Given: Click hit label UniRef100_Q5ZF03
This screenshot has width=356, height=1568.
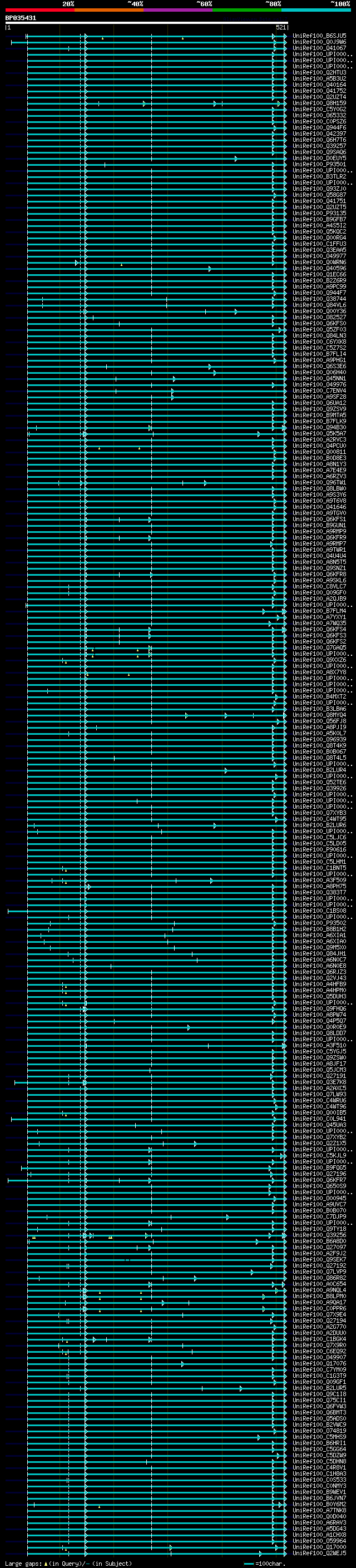Looking at the screenshot, I should click(x=319, y=330).
